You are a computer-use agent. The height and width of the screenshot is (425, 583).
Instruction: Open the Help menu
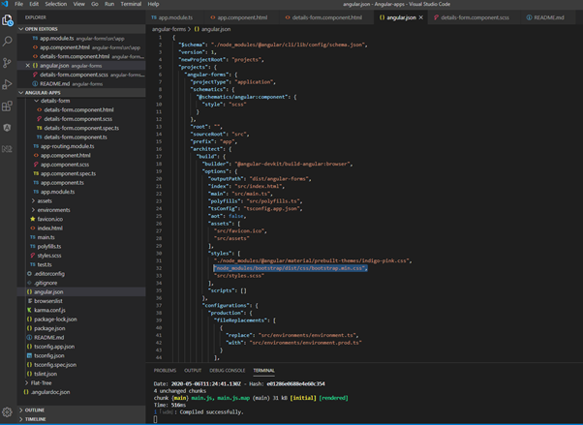point(153,4)
